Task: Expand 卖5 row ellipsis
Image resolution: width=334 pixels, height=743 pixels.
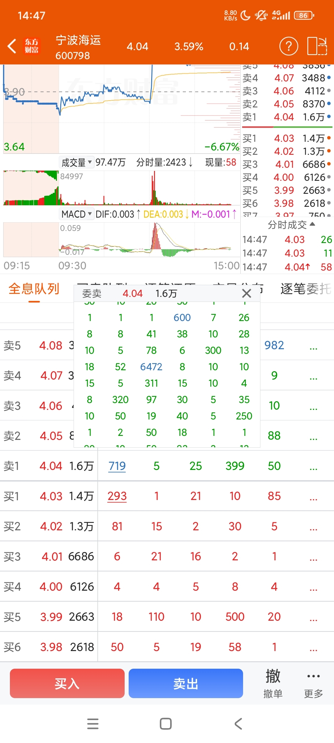Action: [314, 346]
